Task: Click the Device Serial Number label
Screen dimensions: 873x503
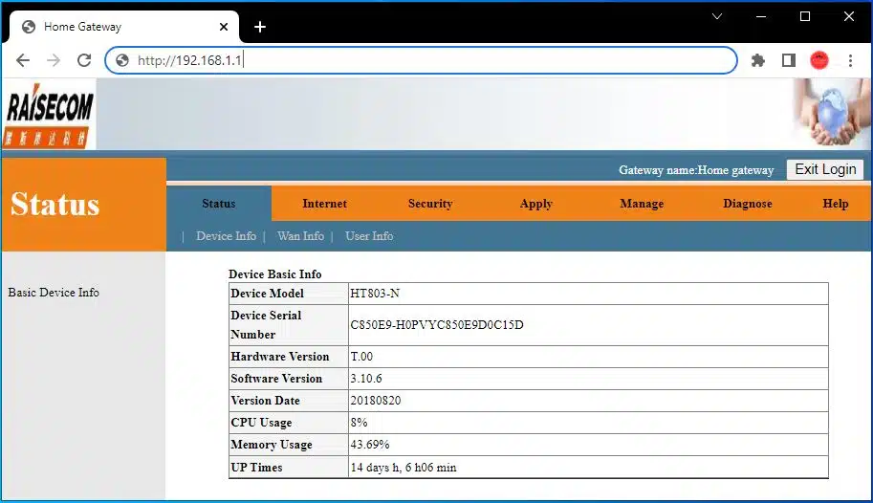Action: [266, 325]
